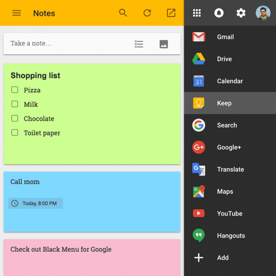Click the plus Add icon
The image size is (276, 276).
(x=199, y=258)
